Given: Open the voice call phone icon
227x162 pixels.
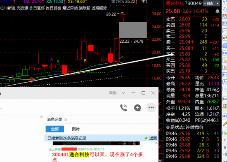Looking at the screenshot, I should coord(124,108).
